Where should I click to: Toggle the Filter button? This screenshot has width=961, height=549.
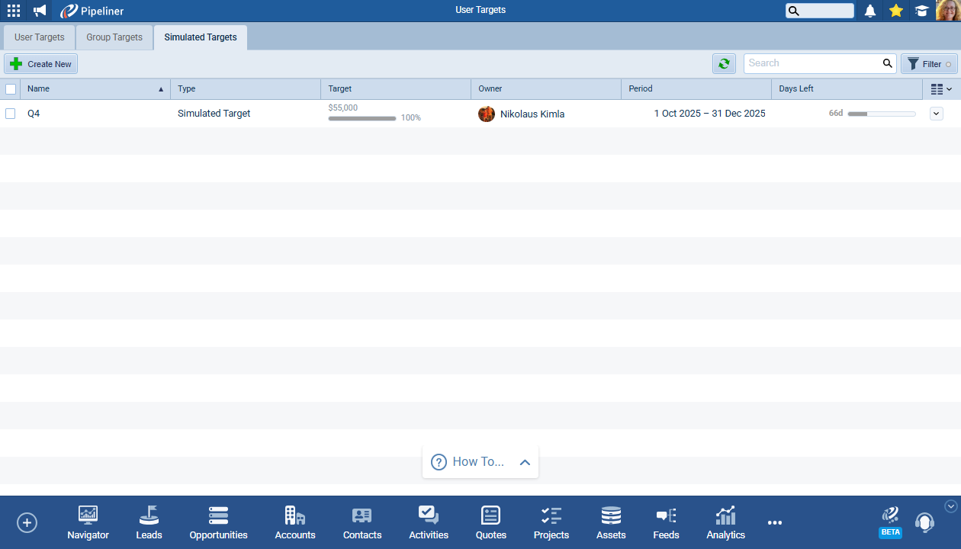pyautogui.click(x=928, y=64)
